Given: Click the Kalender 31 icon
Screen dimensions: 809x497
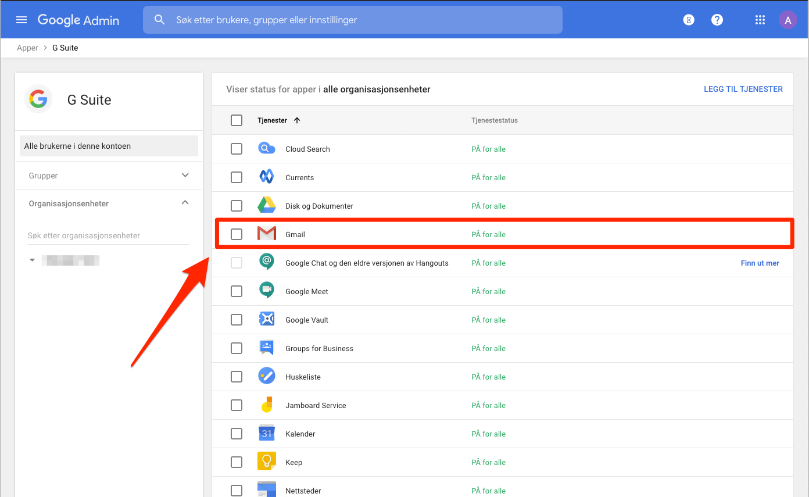Looking at the screenshot, I should (266, 434).
